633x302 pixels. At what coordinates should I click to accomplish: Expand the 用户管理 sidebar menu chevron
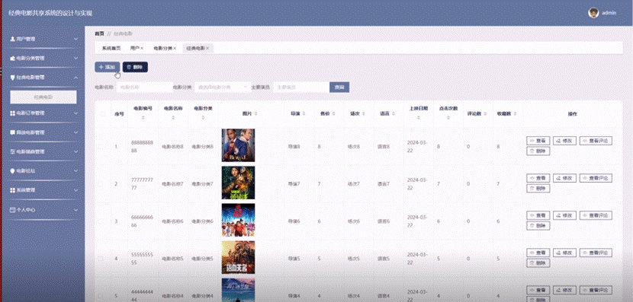click(76, 39)
